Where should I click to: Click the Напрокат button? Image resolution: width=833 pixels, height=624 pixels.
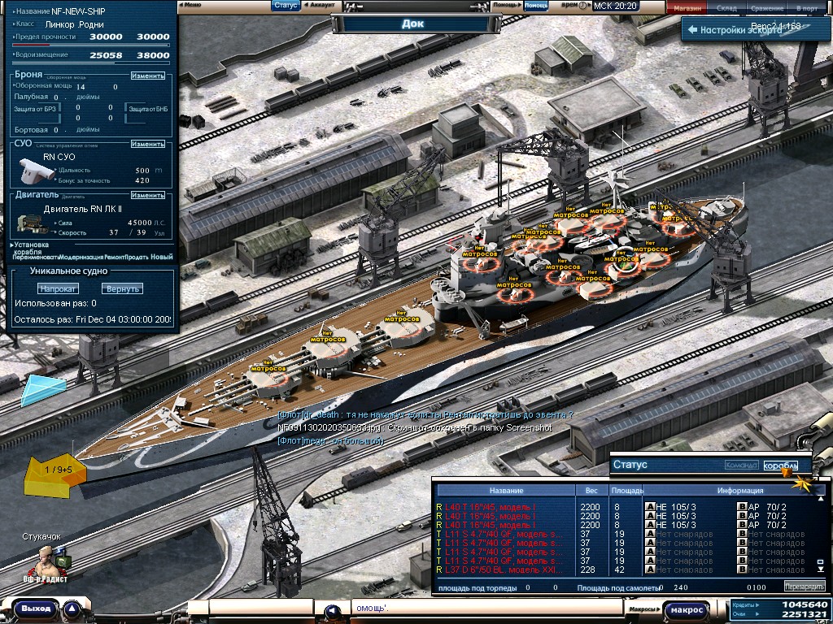click(59, 288)
